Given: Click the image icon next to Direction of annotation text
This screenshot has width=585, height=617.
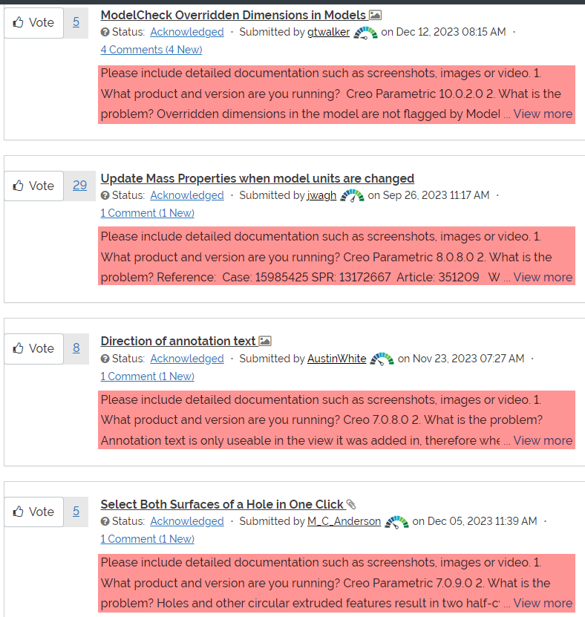Looking at the screenshot, I should tap(265, 340).
